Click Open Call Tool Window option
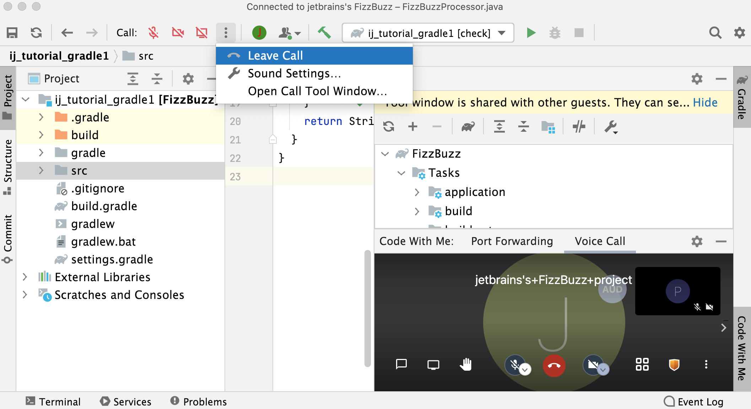Image resolution: width=751 pixels, height=409 pixels. (x=318, y=91)
